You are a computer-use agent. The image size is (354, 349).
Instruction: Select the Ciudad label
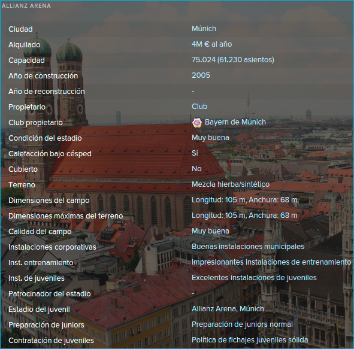[x=20, y=29]
